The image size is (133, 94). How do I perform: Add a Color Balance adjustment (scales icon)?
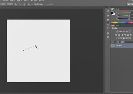pyautogui.click(x=119, y=35)
